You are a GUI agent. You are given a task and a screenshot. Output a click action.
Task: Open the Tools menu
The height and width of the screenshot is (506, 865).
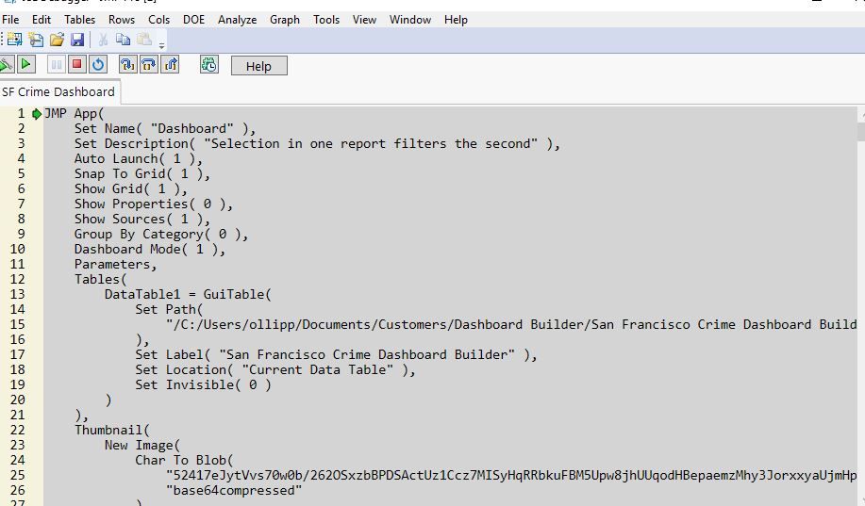pos(326,20)
